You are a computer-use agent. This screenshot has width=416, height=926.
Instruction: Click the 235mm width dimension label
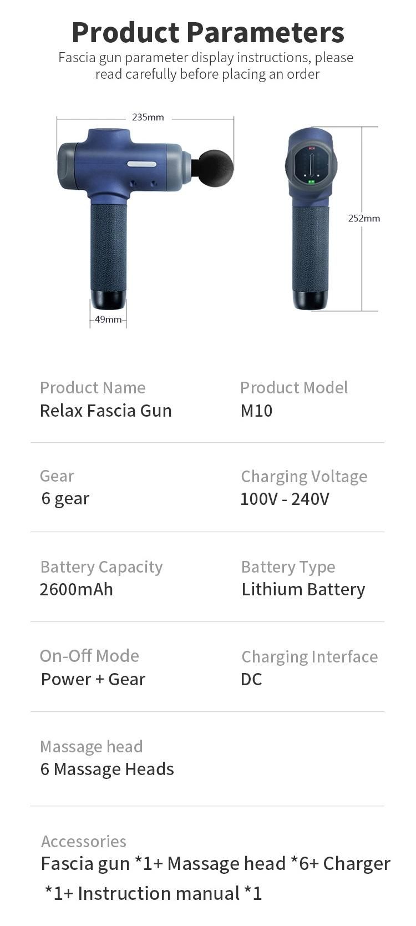click(148, 117)
